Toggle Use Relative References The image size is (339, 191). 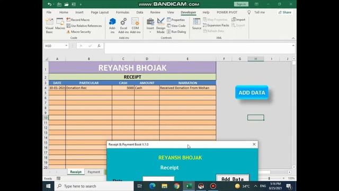(x=84, y=26)
